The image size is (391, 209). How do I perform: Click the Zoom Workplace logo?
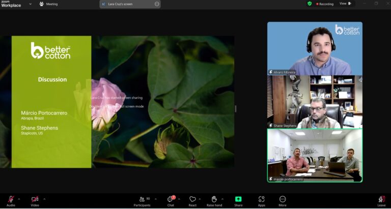[x=11, y=4]
